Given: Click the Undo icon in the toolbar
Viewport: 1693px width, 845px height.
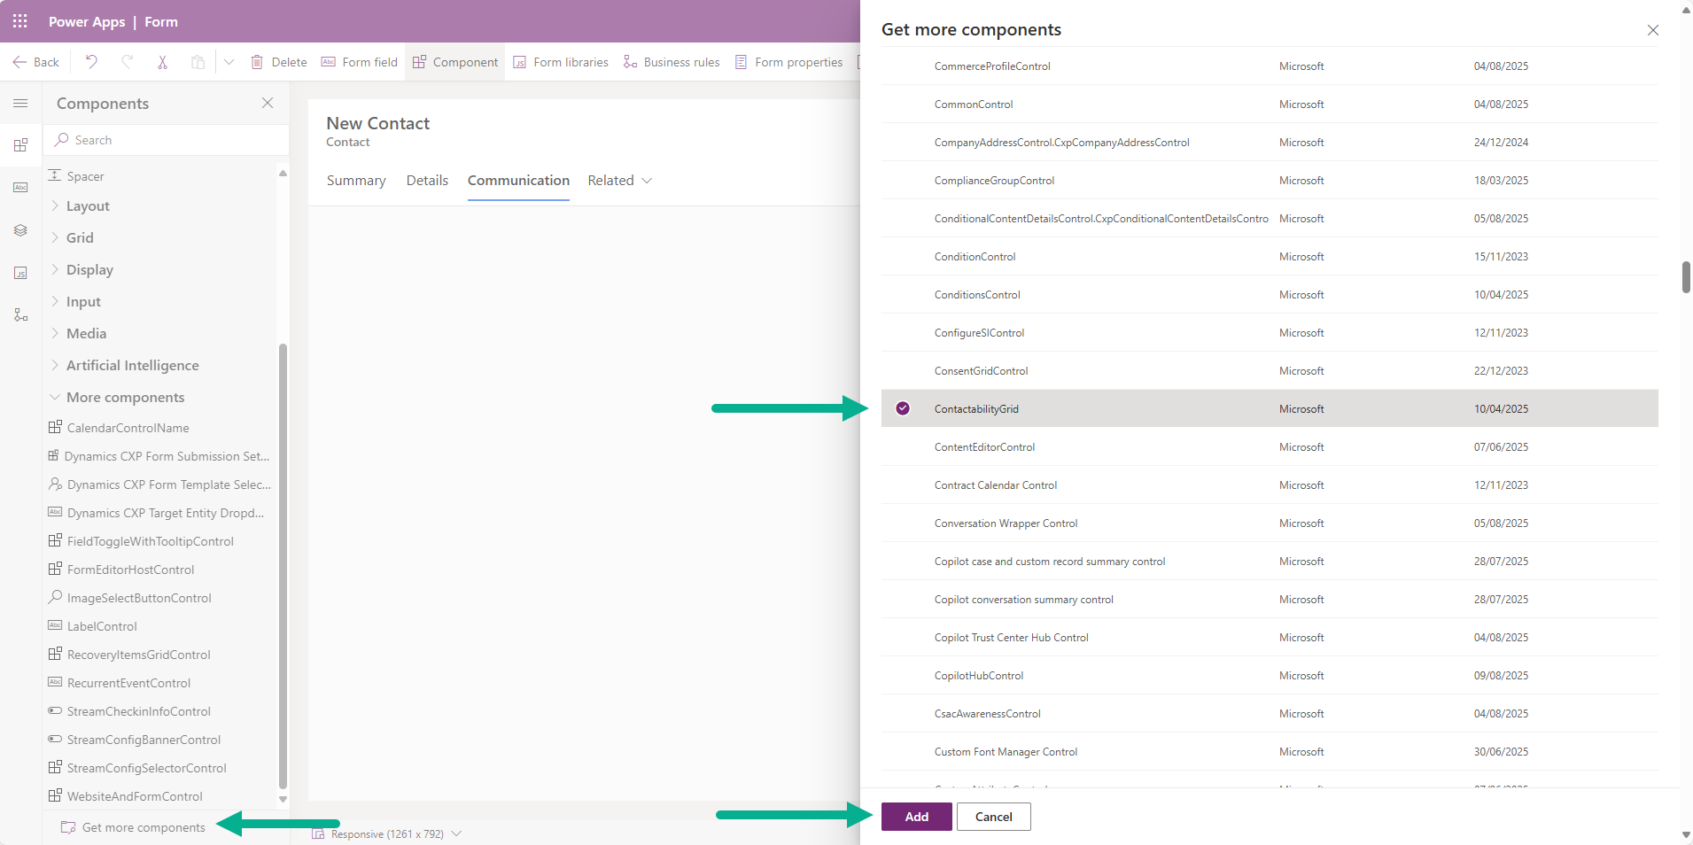Looking at the screenshot, I should point(90,61).
